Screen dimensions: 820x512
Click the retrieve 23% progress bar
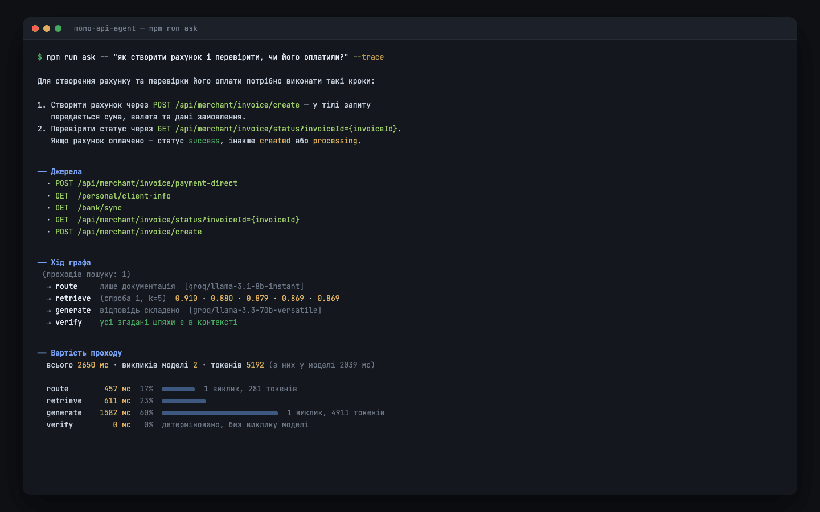[184, 401]
